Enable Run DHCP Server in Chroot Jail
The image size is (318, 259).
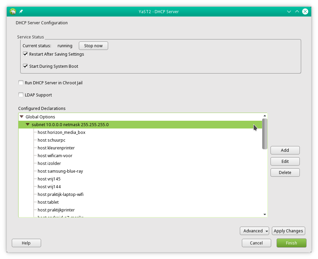(21, 83)
